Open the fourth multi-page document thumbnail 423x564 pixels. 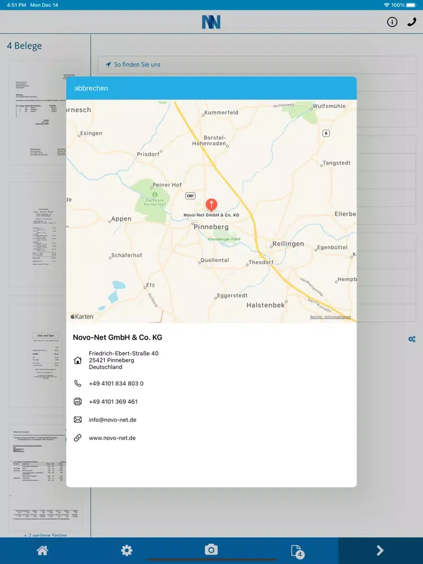pyautogui.click(x=45, y=478)
